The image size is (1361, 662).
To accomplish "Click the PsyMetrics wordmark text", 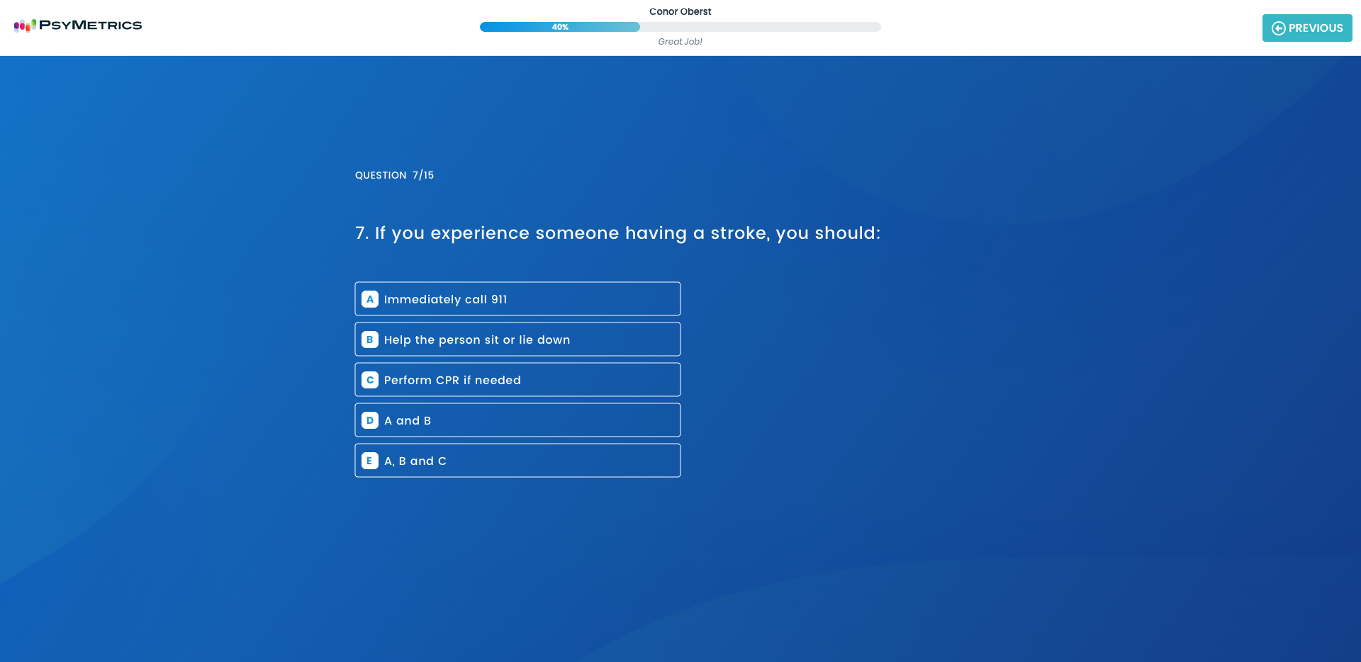I will [x=90, y=26].
